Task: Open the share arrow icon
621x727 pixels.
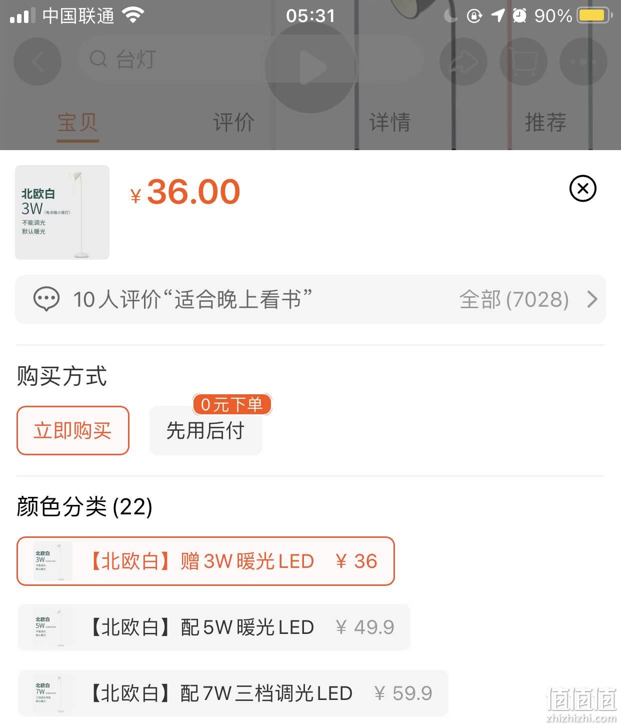Action: [x=463, y=62]
